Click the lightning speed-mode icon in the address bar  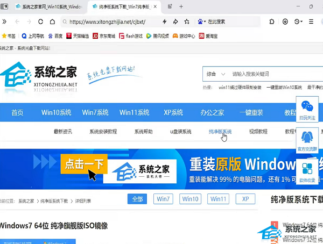[x=165, y=22]
